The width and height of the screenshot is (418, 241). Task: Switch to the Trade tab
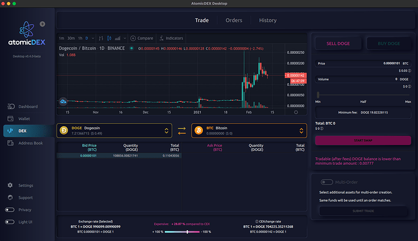(202, 20)
